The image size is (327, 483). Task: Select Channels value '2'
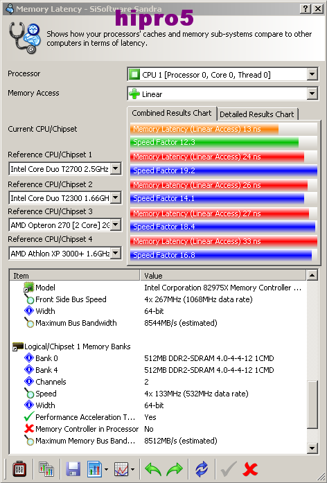(x=147, y=382)
